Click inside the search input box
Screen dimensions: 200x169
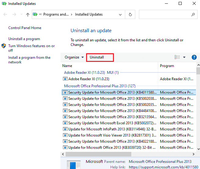[165, 14]
